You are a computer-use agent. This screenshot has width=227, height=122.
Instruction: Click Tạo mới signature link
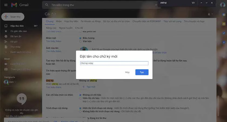point(89,87)
